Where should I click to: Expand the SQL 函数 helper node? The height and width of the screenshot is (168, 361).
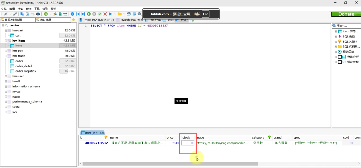(335, 36)
